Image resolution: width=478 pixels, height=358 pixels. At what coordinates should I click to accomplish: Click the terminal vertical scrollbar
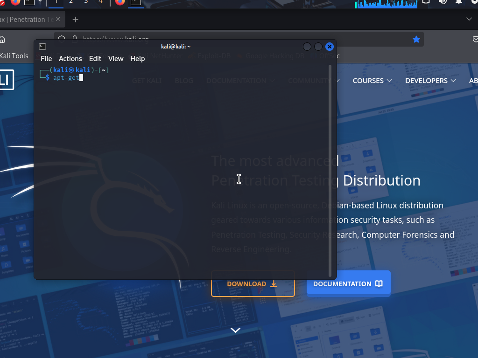point(330,171)
